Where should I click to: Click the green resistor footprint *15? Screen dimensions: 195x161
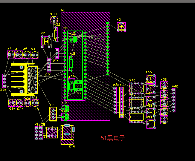pyautogui.click(x=71, y=64)
